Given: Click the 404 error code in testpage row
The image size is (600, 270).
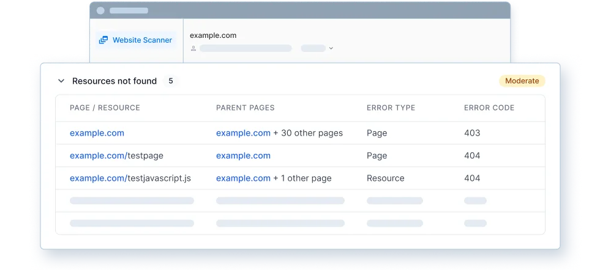Looking at the screenshot, I should [x=472, y=155].
